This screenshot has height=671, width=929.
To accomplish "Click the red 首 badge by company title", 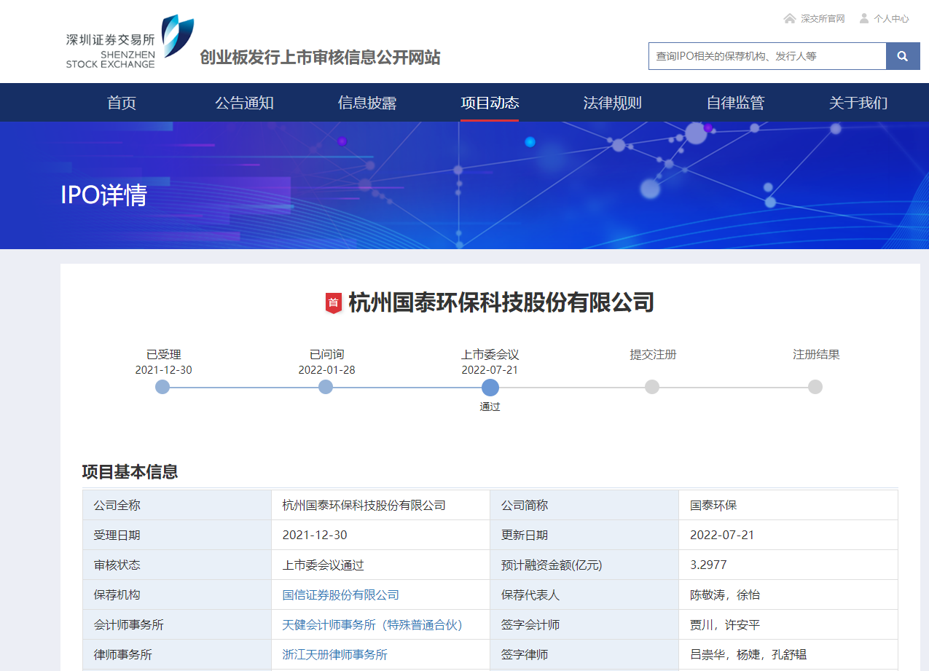I will 334,302.
